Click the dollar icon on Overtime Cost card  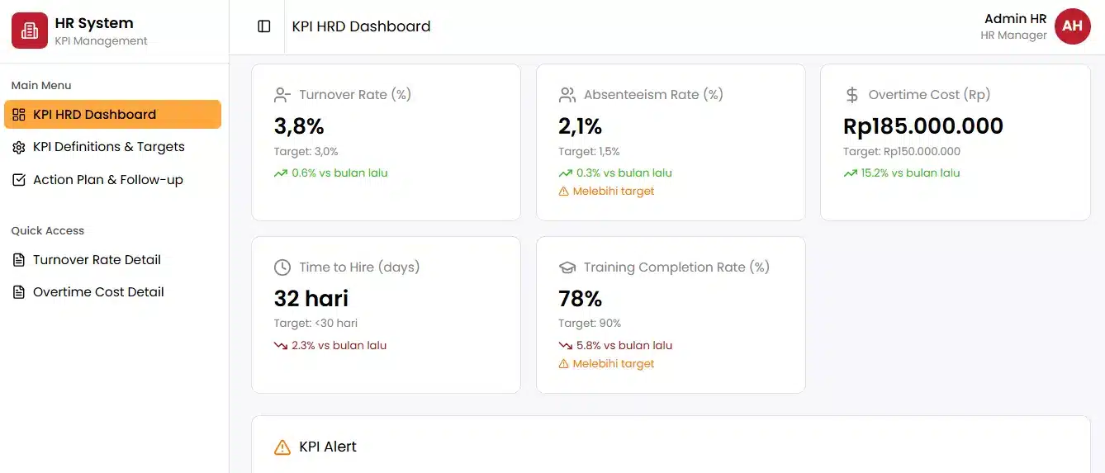click(852, 95)
